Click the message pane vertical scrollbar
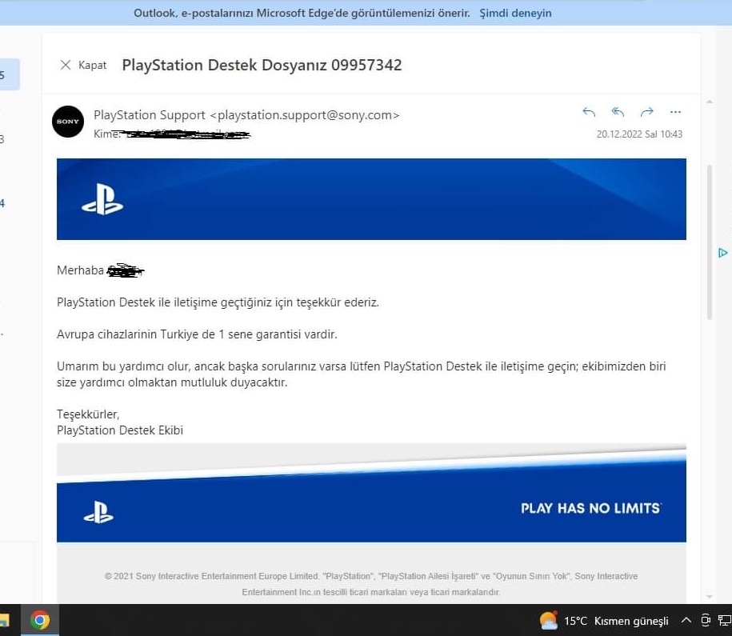 [710, 242]
